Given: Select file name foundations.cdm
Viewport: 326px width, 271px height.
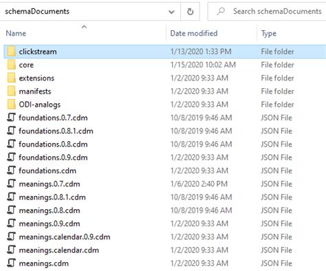Looking at the screenshot, I should click(x=47, y=171).
